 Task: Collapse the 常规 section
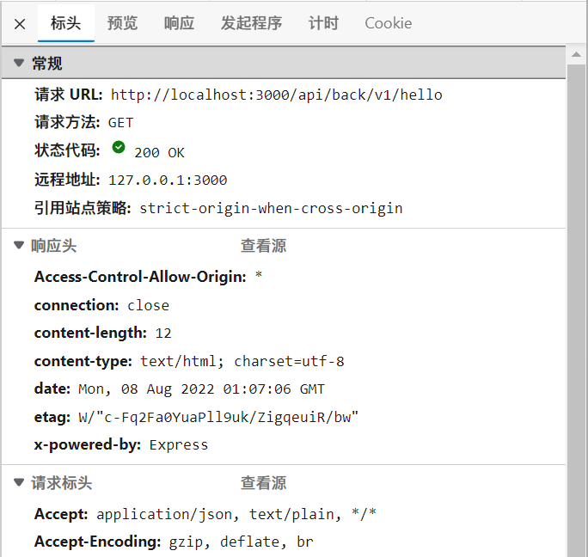click(x=20, y=64)
